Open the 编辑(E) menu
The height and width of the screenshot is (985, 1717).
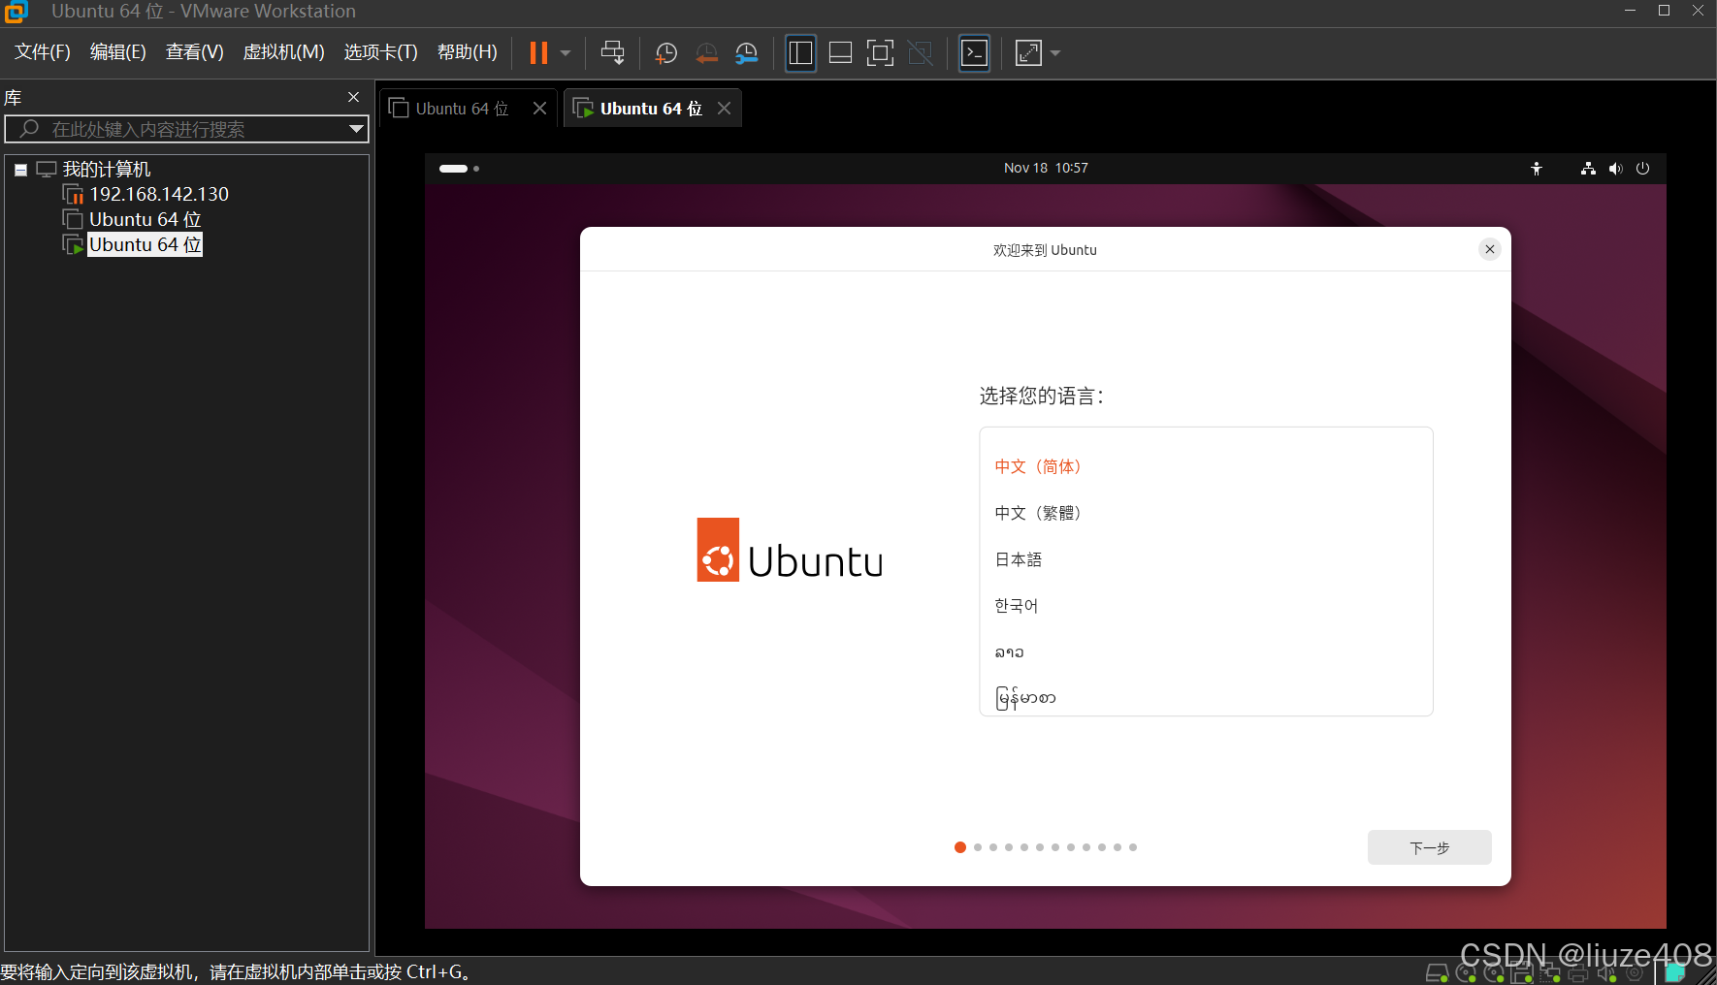coord(117,52)
